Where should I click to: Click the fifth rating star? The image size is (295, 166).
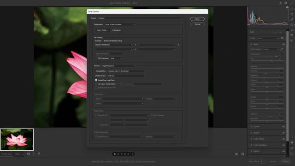coord(128,154)
